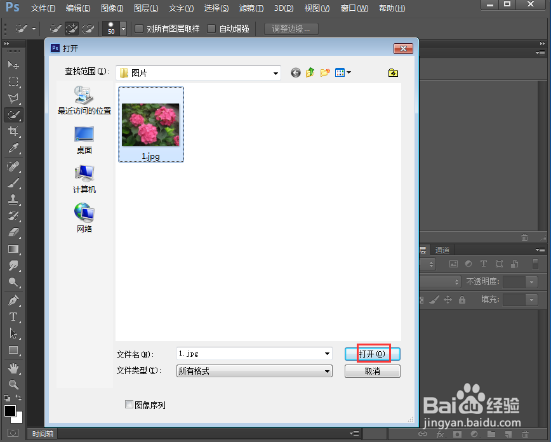Open the 图像 menu

pyautogui.click(x=112, y=8)
